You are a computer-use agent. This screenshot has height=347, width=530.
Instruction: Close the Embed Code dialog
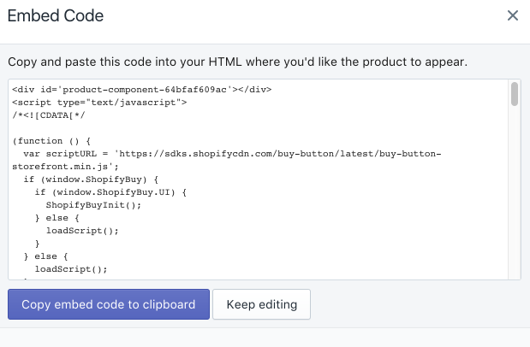tap(513, 15)
